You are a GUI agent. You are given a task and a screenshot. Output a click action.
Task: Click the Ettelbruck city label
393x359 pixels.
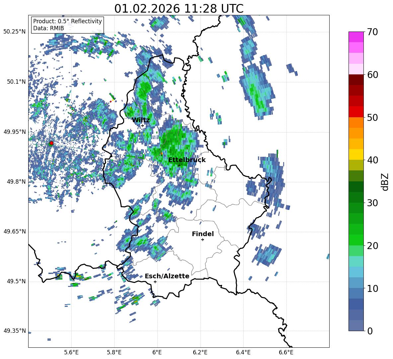click(x=187, y=160)
